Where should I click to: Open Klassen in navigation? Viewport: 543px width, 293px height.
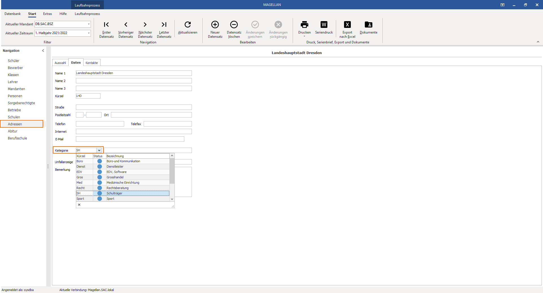(13, 75)
